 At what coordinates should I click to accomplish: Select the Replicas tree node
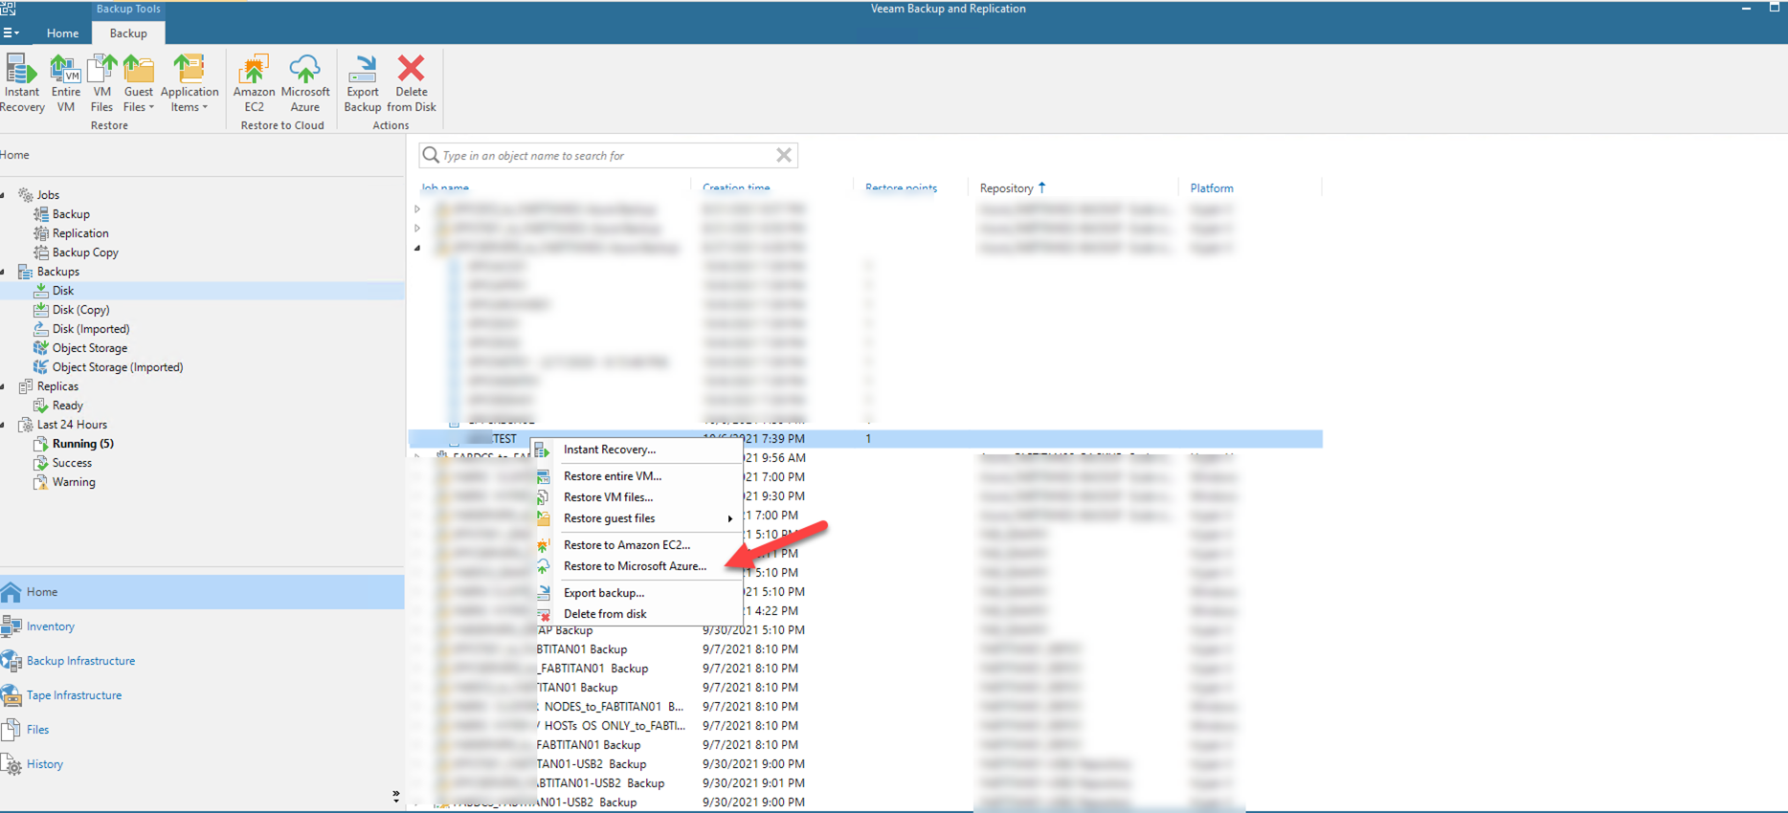click(x=57, y=386)
